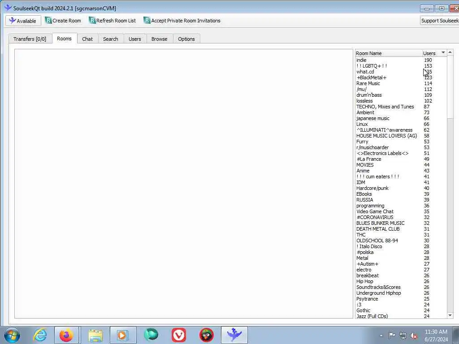Select the BLUES BUNKER MUSIC room
This screenshot has width=459, height=344.
(x=400, y=223)
